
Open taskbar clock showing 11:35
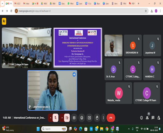coord(154,129)
